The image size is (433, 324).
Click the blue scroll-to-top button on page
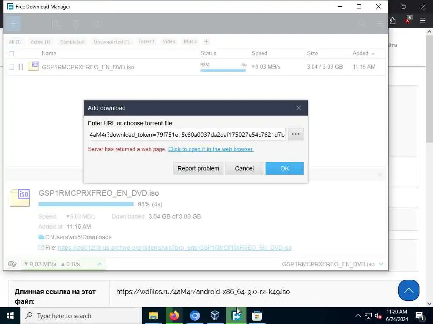pos(409,290)
